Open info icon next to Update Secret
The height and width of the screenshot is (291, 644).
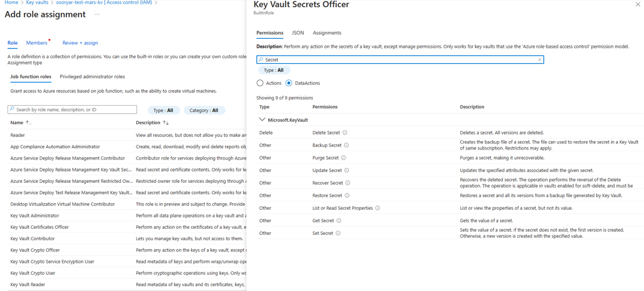[347, 170]
